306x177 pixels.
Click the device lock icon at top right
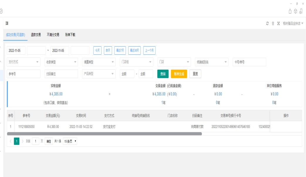coord(301,11)
